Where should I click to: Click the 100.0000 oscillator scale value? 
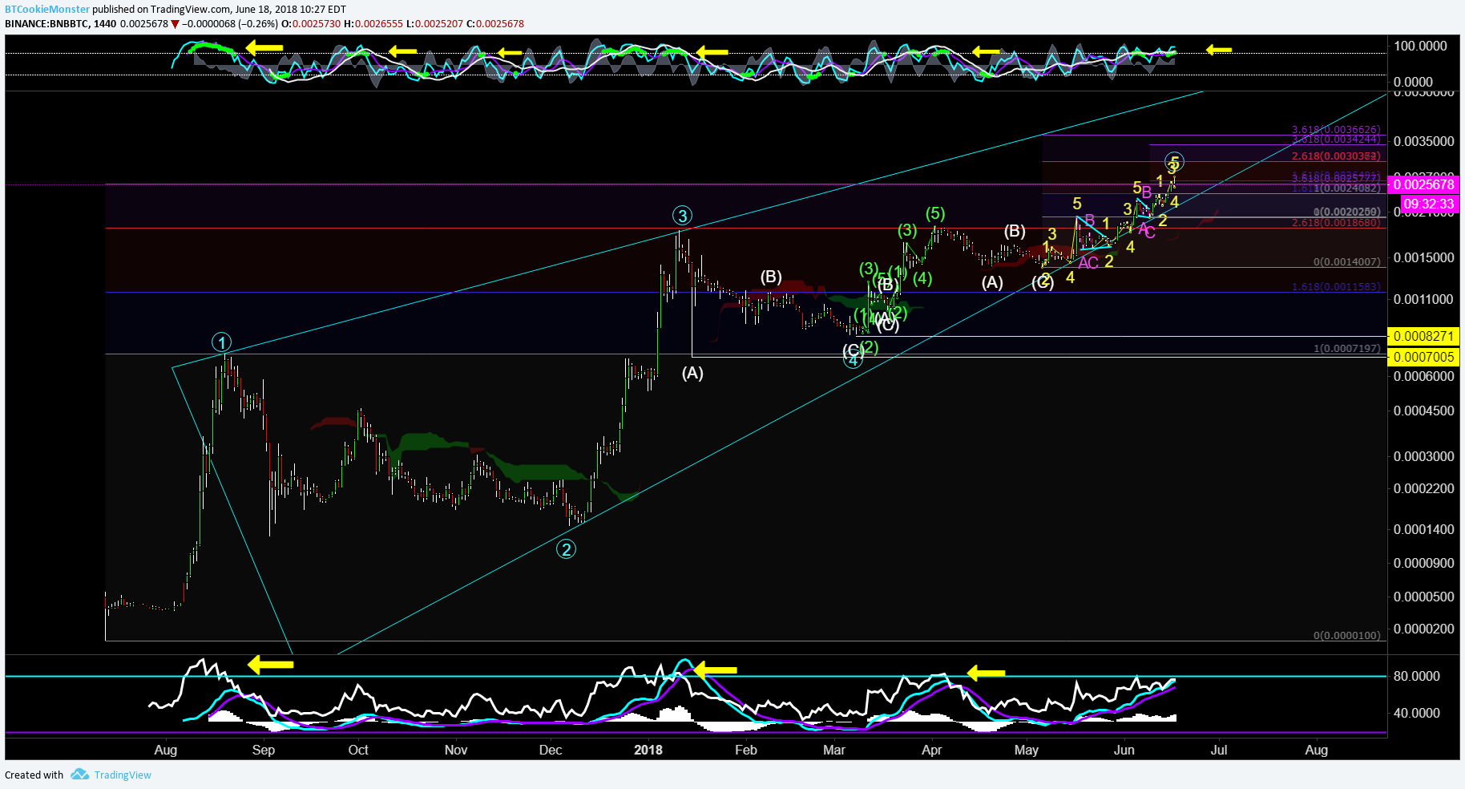click(1420, 46)
